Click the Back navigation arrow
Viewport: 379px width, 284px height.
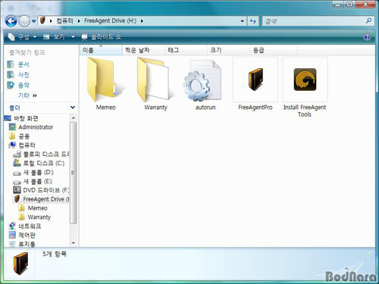coord(11,21)
